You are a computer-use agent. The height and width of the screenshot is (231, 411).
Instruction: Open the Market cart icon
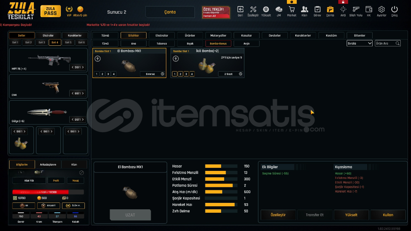point(292,10)
